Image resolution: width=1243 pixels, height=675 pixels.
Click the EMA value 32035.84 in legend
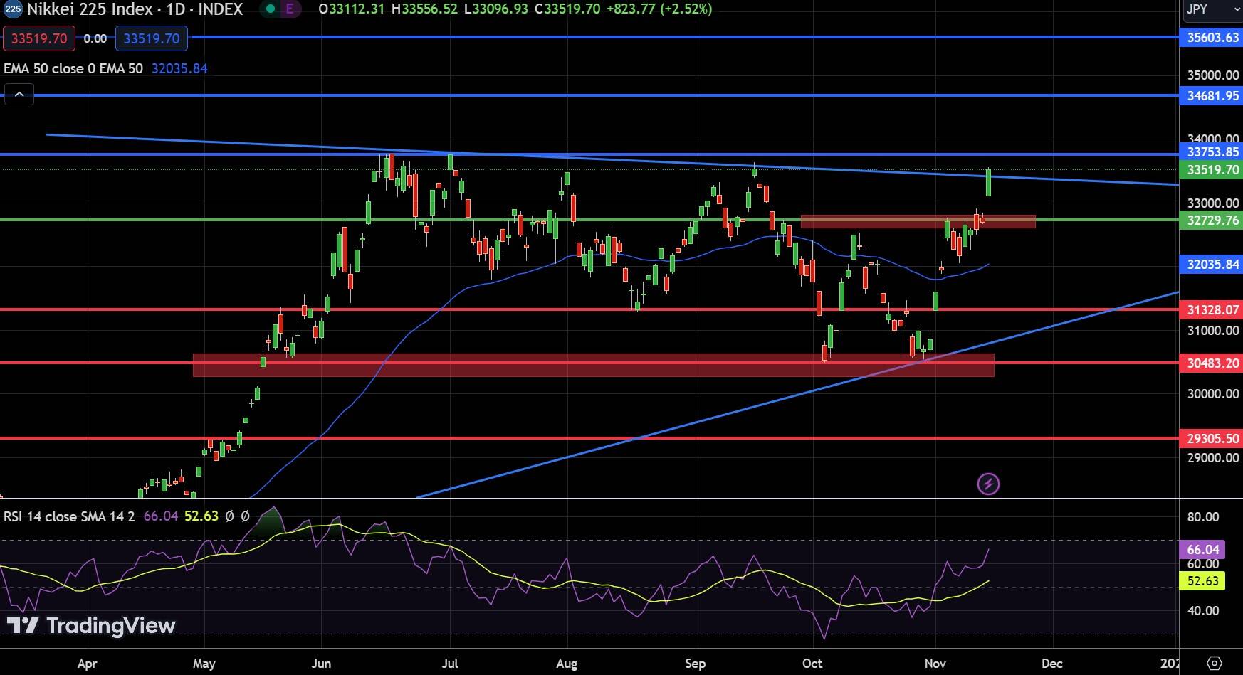click(179, 68)
